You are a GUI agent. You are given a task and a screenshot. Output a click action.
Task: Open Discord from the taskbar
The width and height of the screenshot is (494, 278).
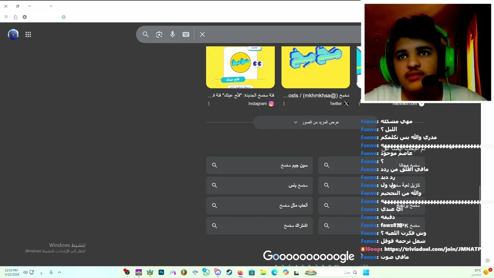tap(218, 273)
